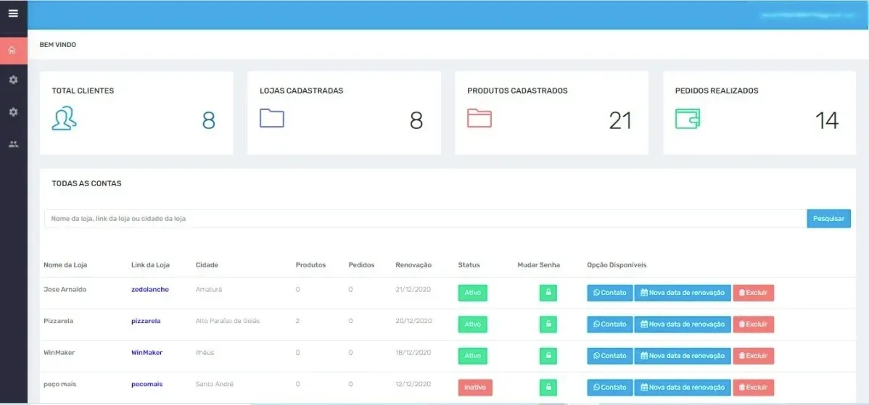Select the 21/12/2020 renewal date

[x=413, y=289]
